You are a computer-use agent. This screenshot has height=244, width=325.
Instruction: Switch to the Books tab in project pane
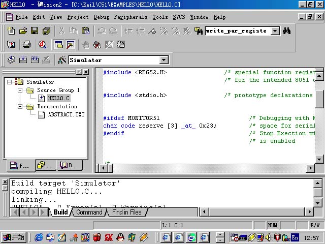click(x=69, y=165)
